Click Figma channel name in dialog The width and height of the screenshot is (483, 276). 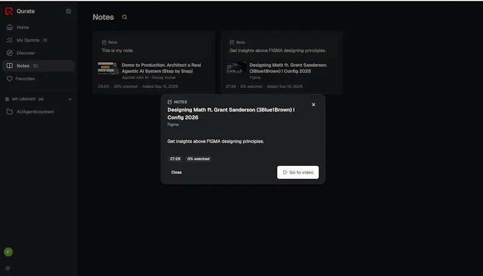pos(173,125)
